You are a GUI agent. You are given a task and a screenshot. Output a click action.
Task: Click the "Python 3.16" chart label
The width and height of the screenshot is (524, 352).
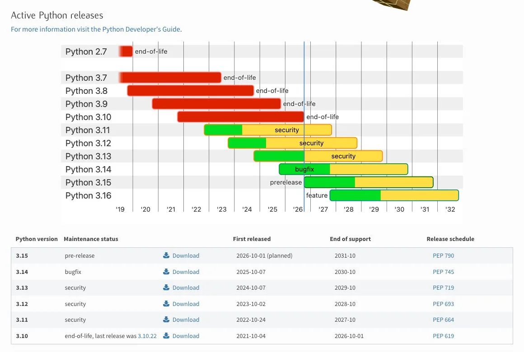(x=88, y=195)
